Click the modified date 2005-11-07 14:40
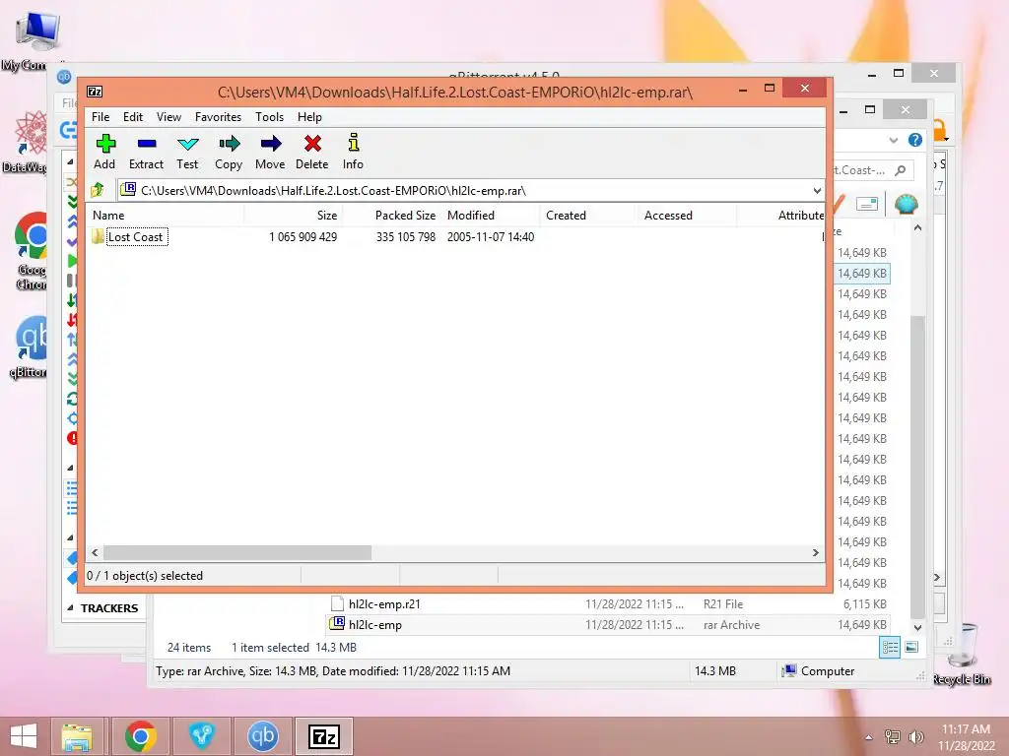The height and width of the screenshot is (756, 1009). point(491,237)
